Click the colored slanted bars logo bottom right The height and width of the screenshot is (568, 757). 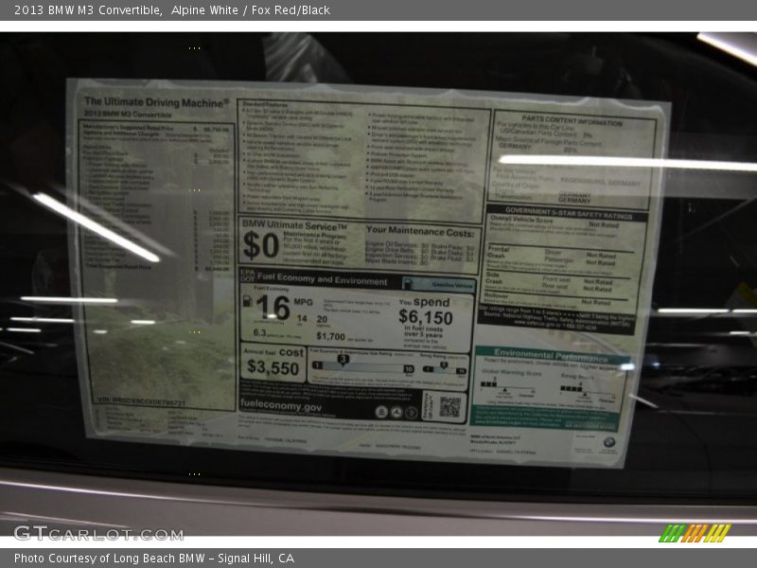695,533
